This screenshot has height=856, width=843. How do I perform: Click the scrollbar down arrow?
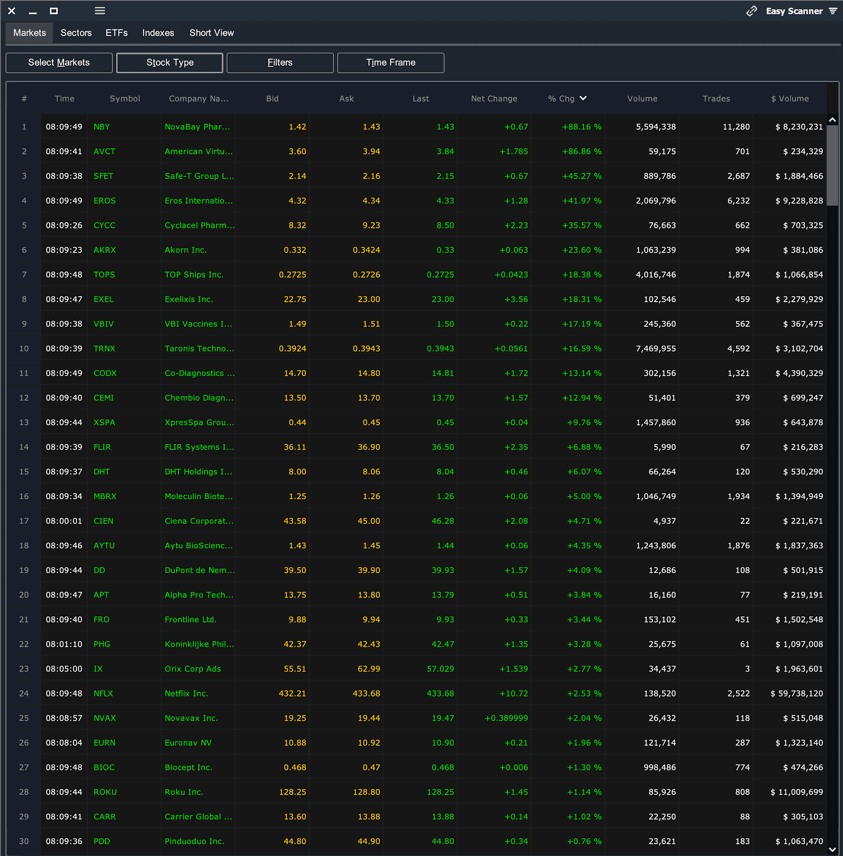click(832, 849)
